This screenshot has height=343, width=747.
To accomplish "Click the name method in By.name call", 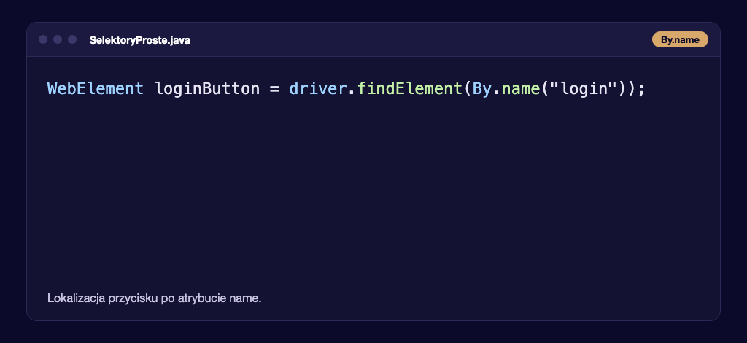I will point(521,88).
